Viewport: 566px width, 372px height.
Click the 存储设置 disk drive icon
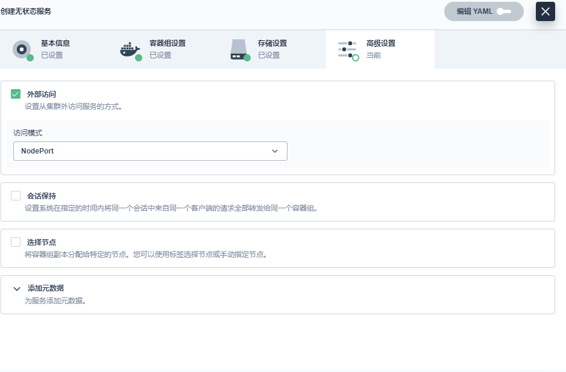click(239, 49)
